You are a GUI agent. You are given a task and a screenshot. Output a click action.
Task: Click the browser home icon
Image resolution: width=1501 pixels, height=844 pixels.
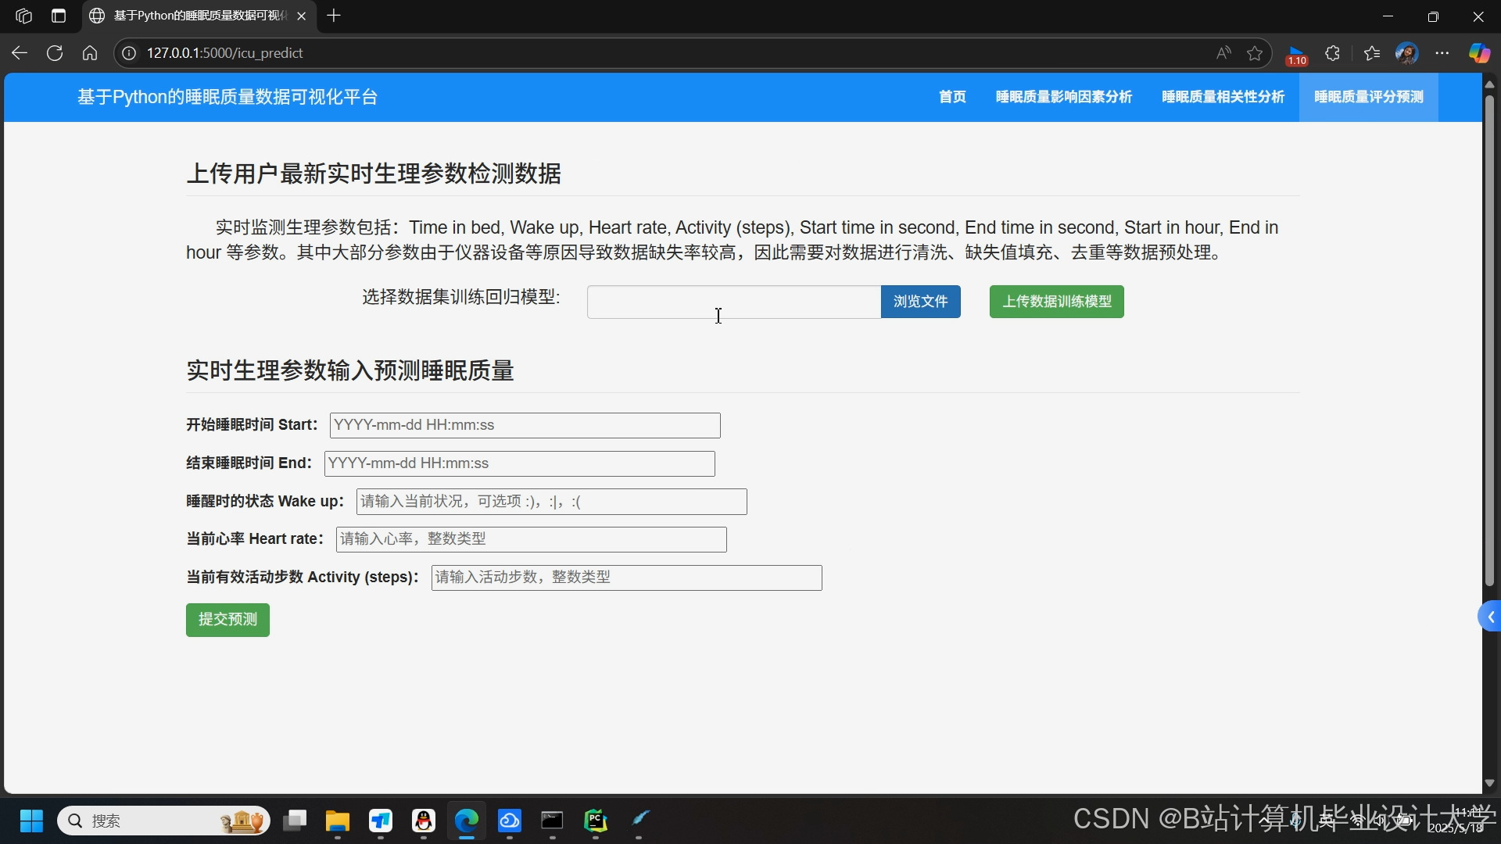90,53
